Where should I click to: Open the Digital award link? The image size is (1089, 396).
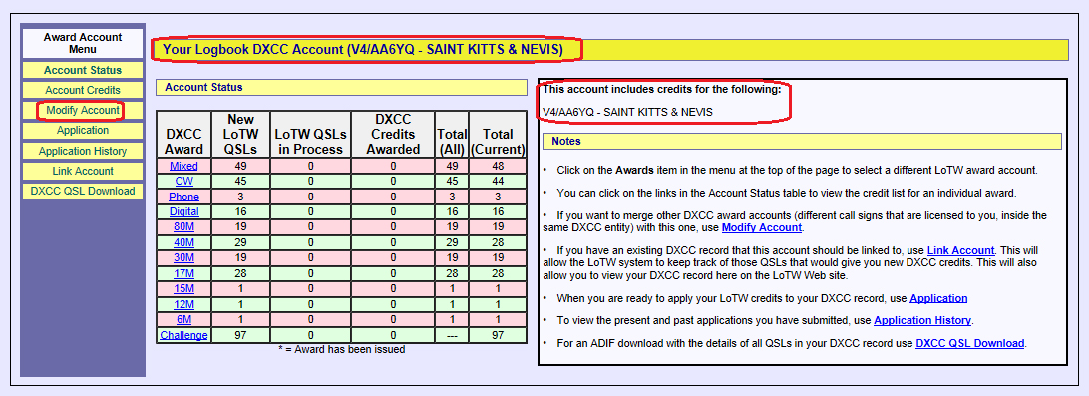click(x=184, y=211)
